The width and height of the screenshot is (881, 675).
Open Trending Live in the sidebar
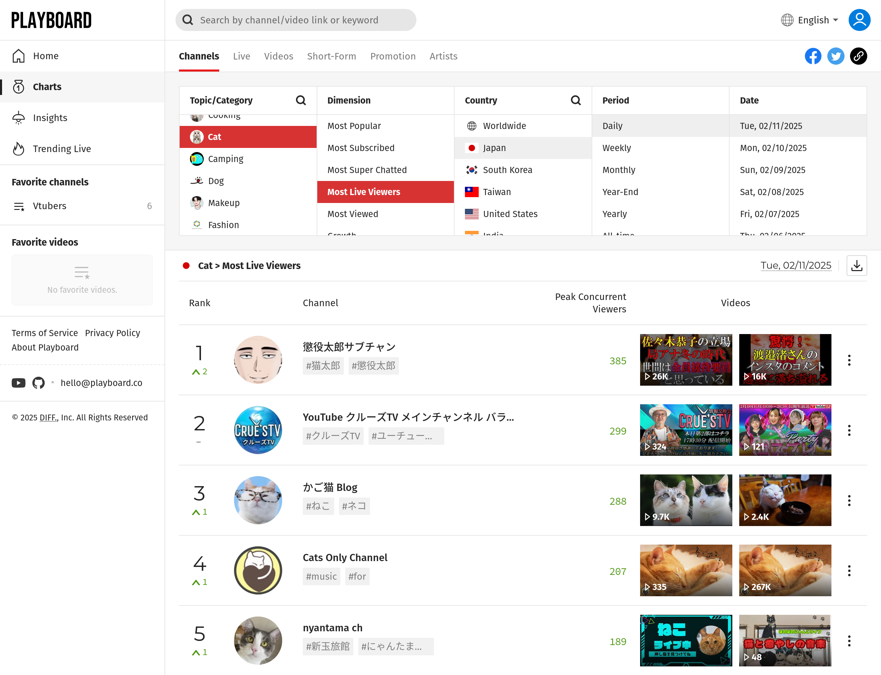click(62, 149)
